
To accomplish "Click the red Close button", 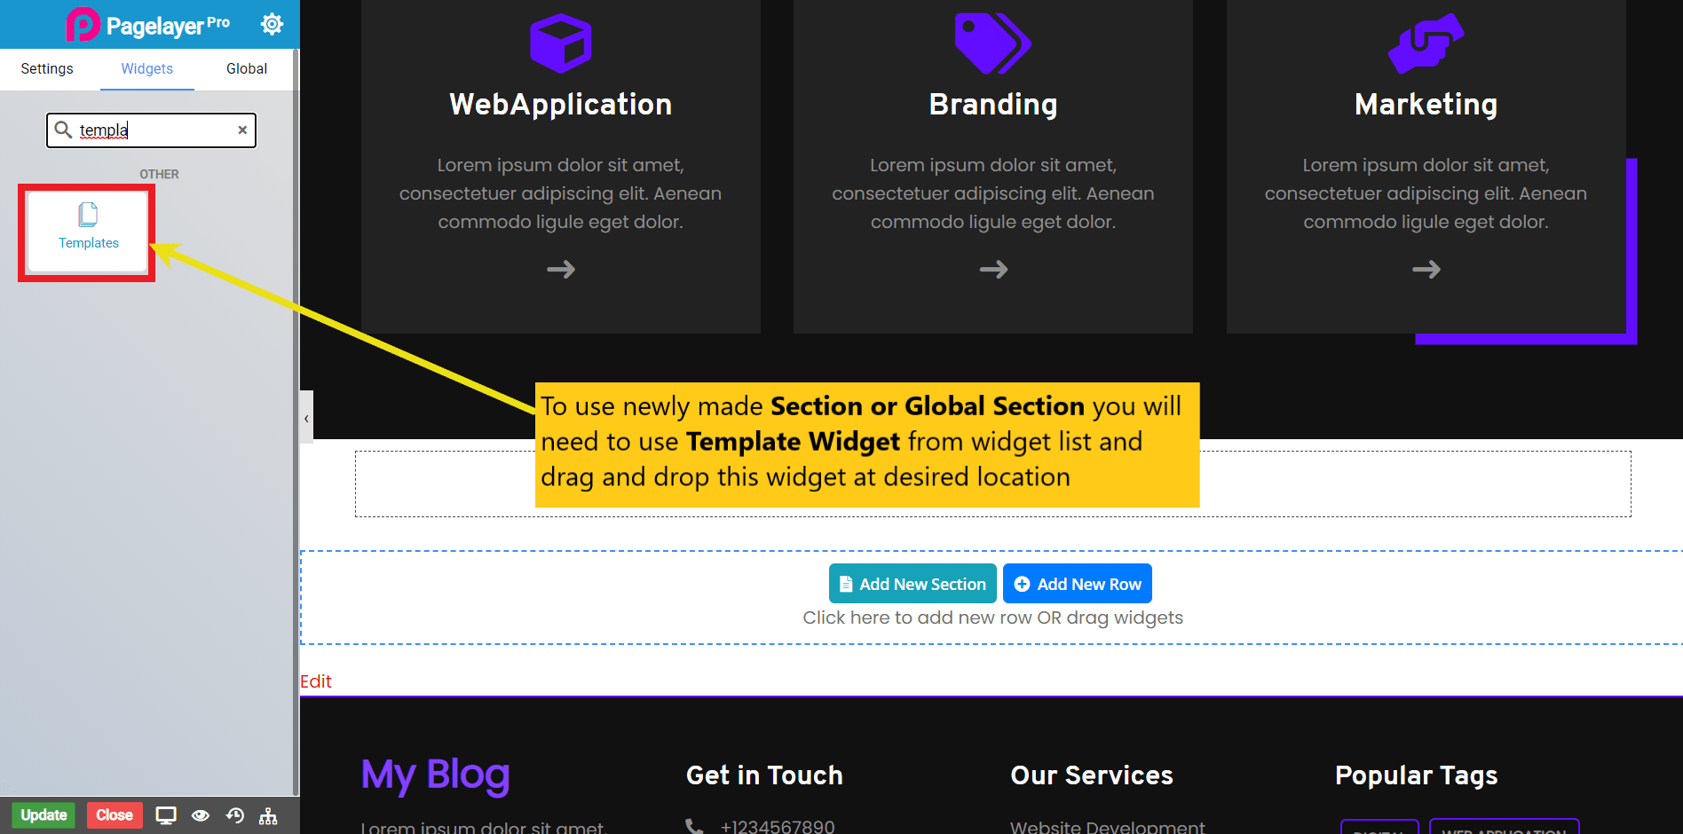I will pos(115,814).
